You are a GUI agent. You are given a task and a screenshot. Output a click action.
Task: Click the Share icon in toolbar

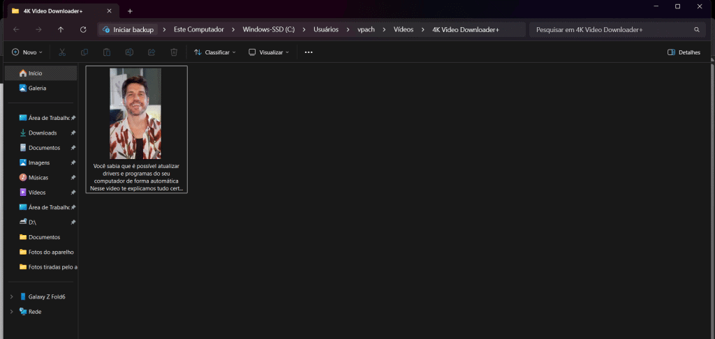tap(152, 52)
